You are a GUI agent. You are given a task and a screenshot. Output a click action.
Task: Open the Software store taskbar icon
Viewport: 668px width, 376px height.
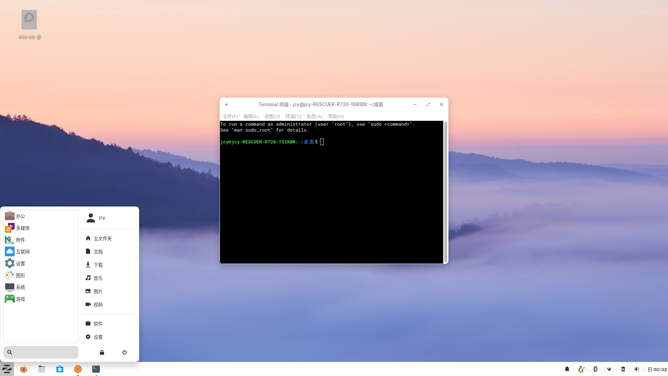pyautogui.click(x=60, y=369)
